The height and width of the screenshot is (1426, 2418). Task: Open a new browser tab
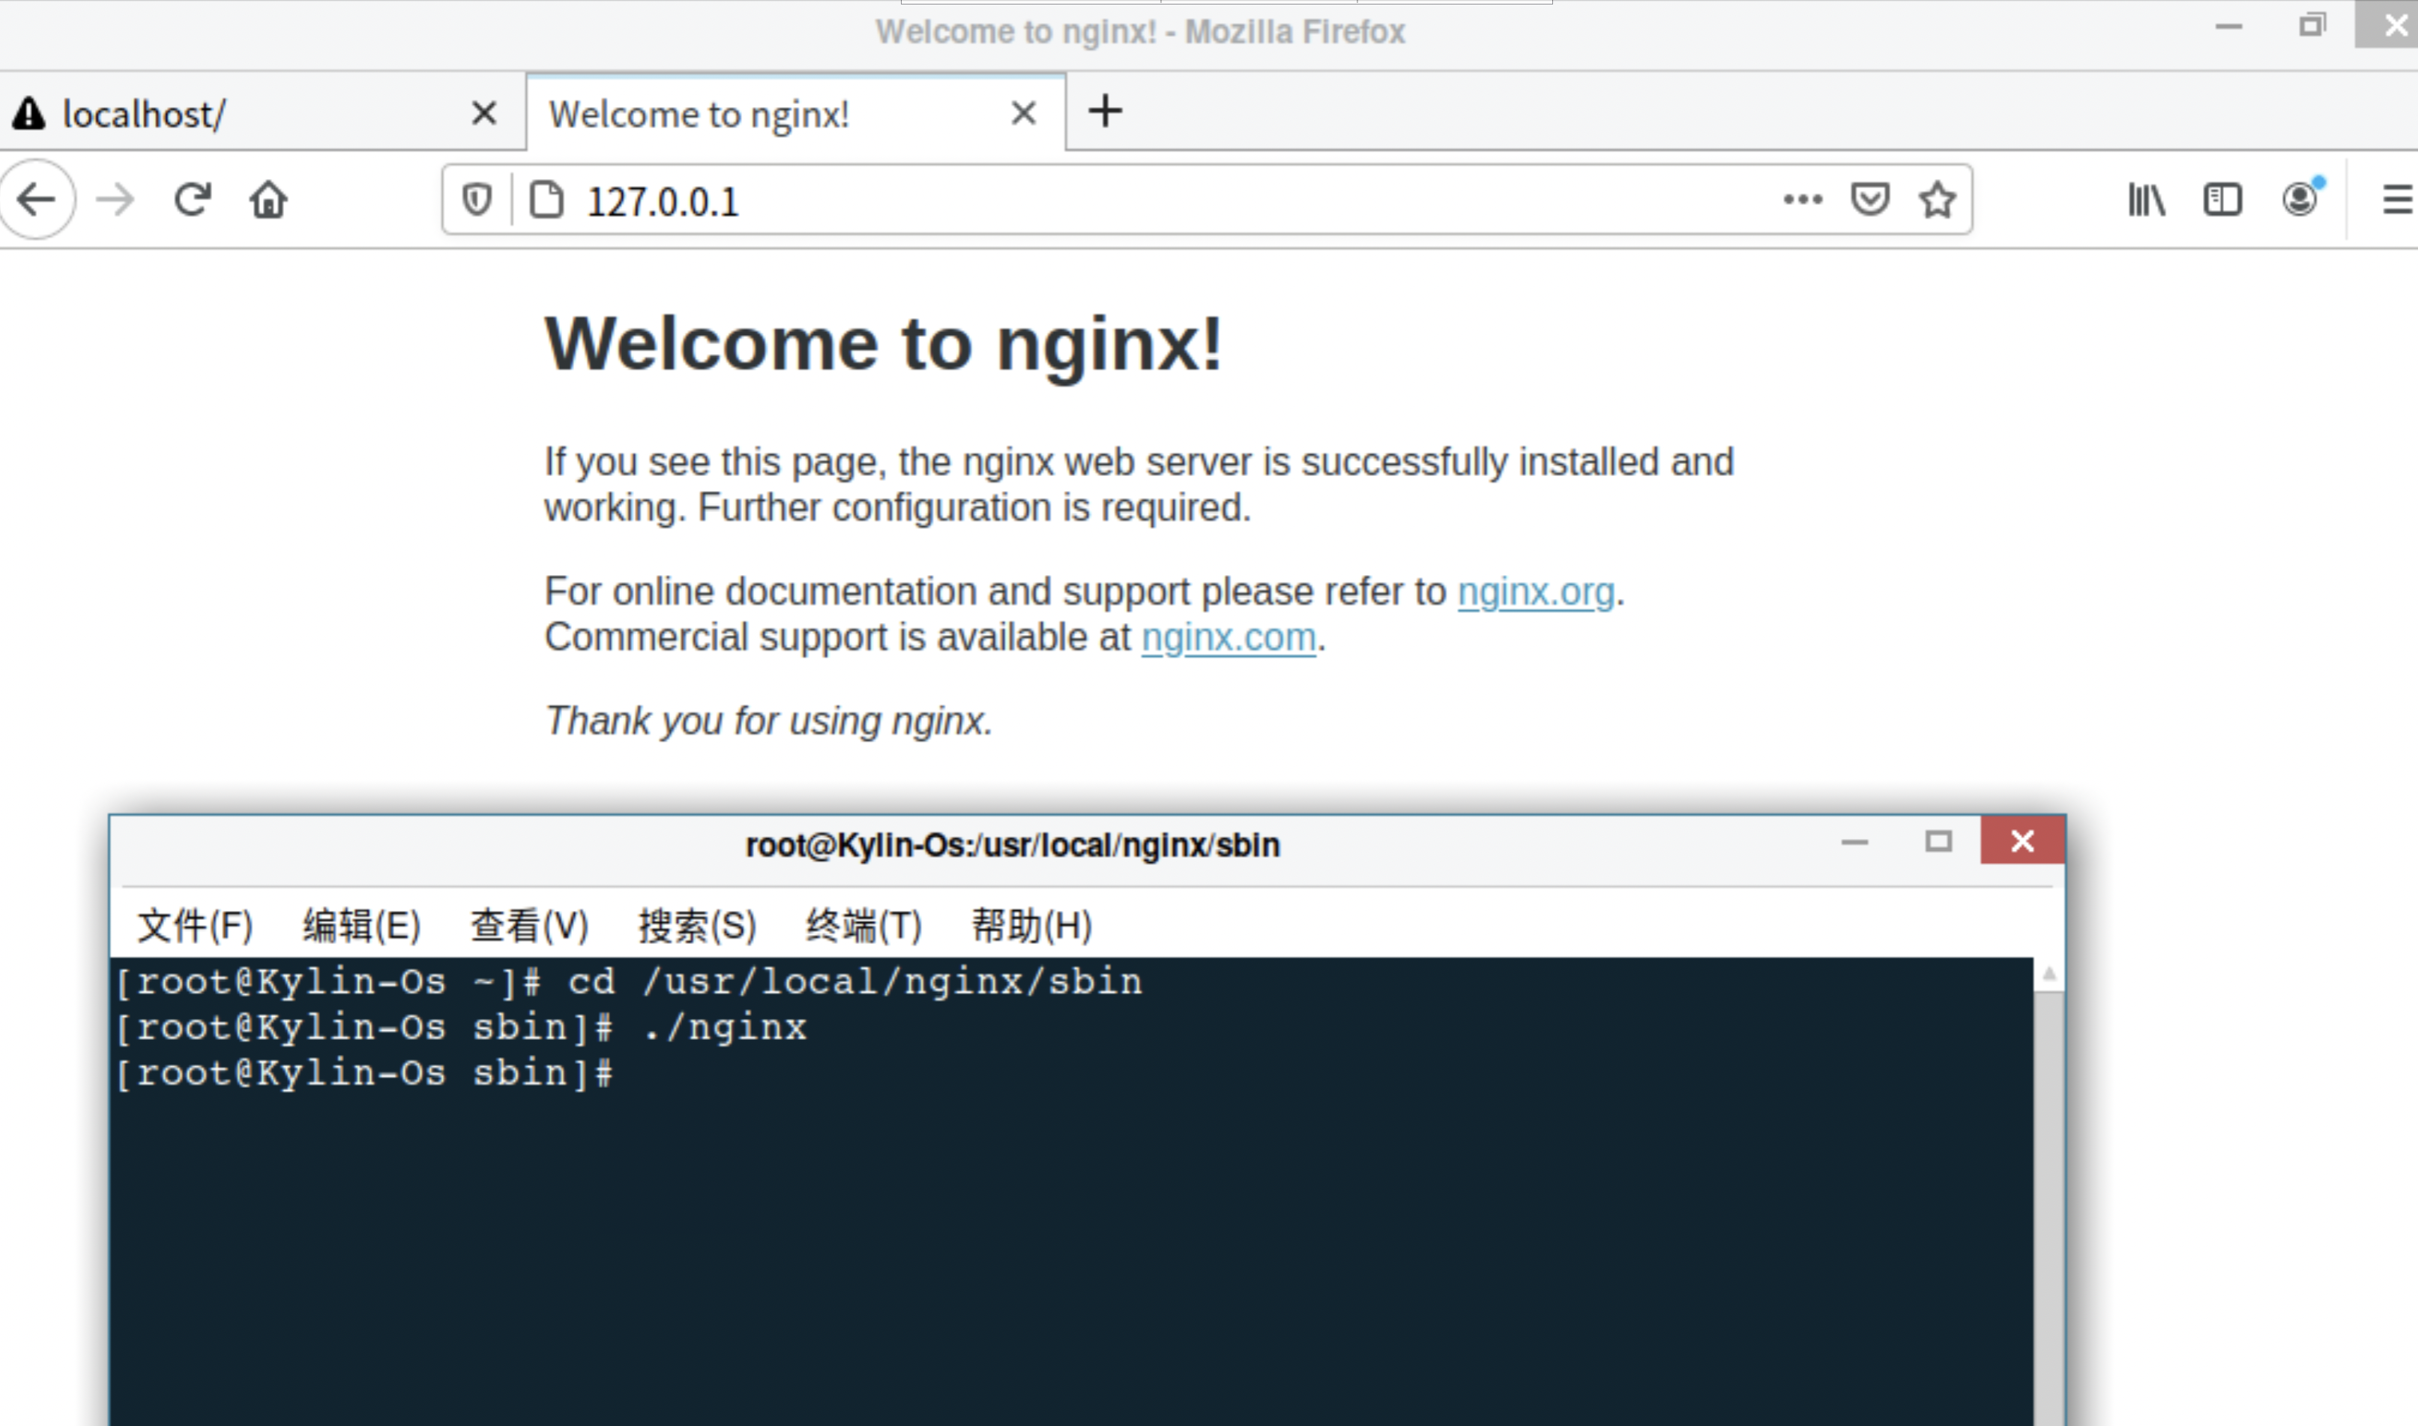[1105, 112]
